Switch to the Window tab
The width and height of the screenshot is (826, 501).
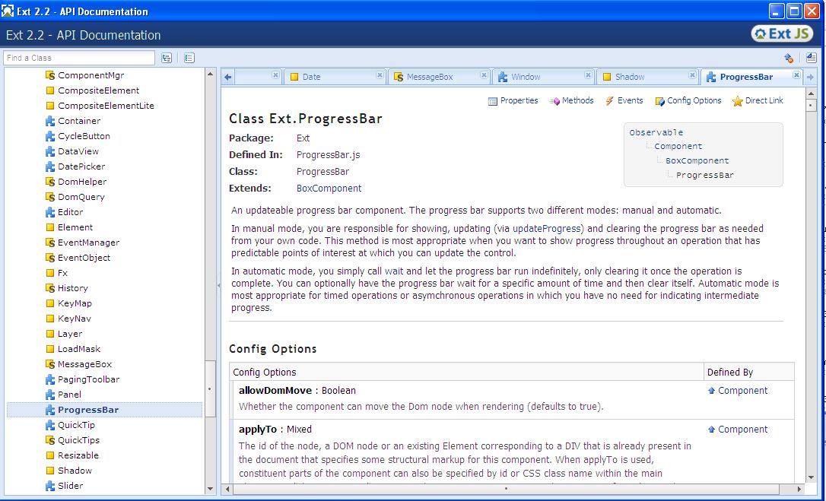[543, 77]
